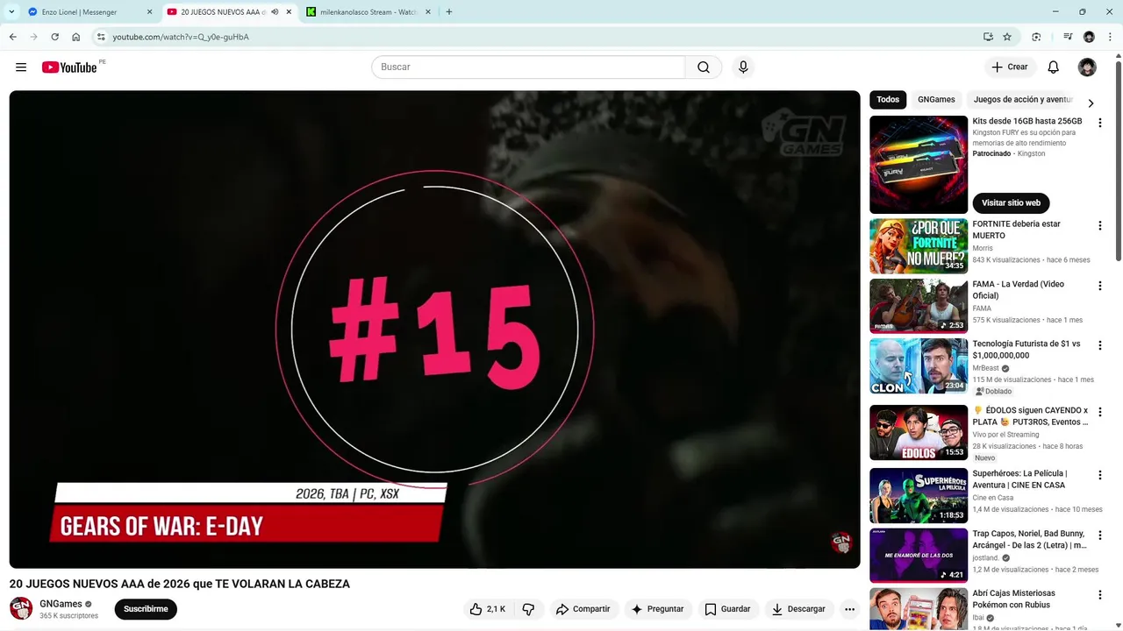This screenshot has width=1123, height=631.
Task: Show next category chips with arrow
Action: [x=1091, y=103]
